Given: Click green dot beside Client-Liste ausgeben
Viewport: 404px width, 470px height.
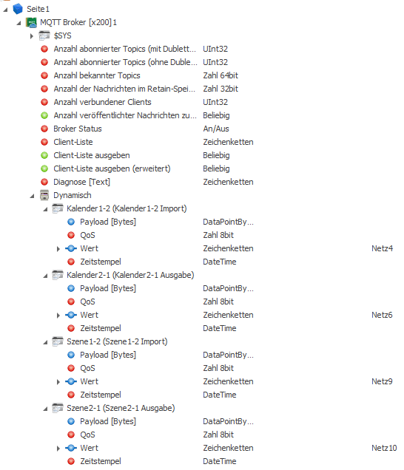Looking at the screenshot, I should 44,155.
